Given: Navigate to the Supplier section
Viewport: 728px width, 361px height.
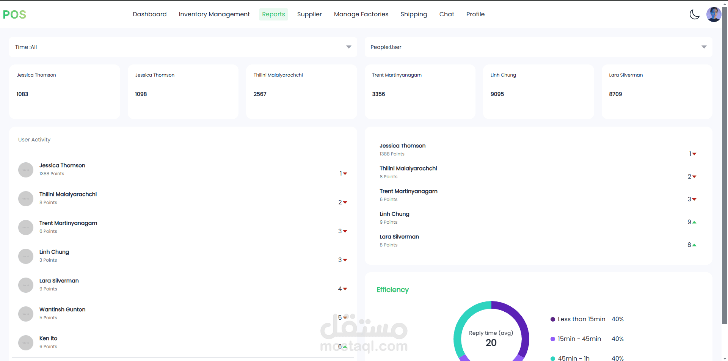Looking at the screenshot, I should pos(309,14).
